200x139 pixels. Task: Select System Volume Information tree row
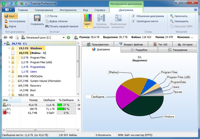(x=39, y=81)
